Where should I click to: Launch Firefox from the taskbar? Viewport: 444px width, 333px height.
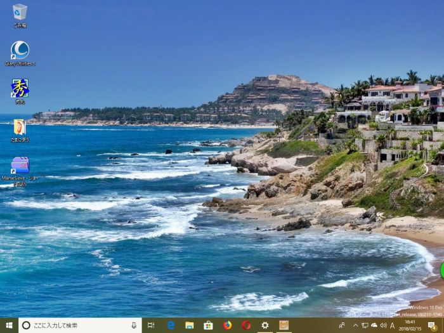point(227,325)
